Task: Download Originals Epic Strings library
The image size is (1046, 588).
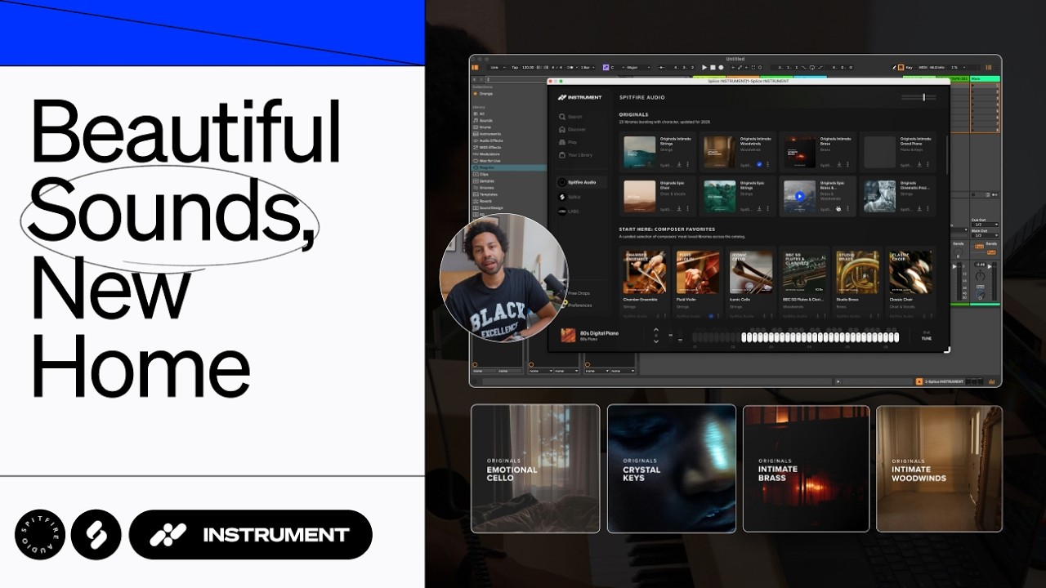Action: [x=759, y=208]
